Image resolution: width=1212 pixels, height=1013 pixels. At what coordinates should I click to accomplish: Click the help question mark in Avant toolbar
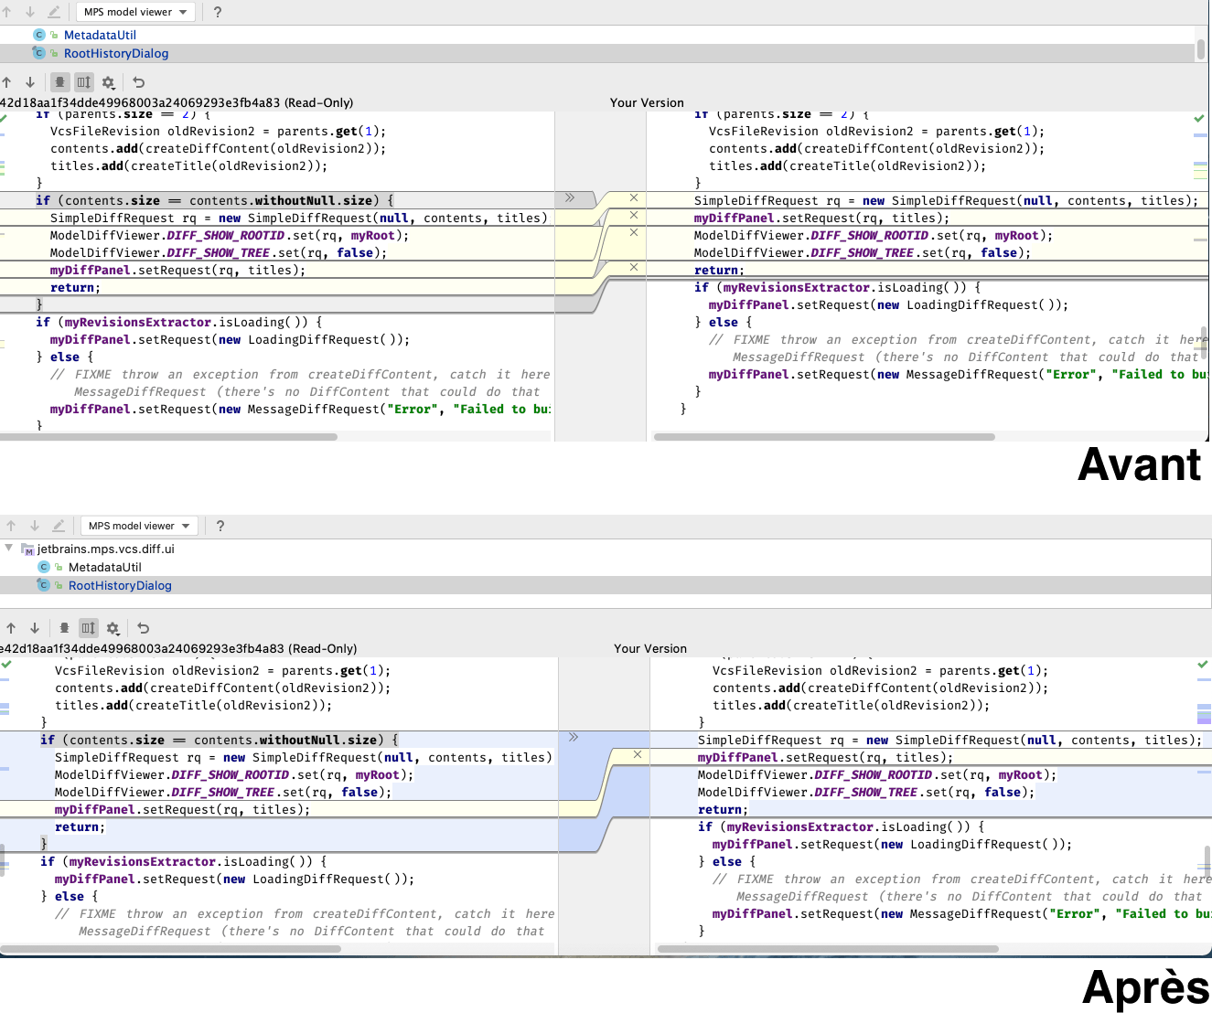point(217,12)
